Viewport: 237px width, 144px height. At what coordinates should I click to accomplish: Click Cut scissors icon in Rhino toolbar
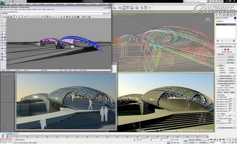coord(17,17)
